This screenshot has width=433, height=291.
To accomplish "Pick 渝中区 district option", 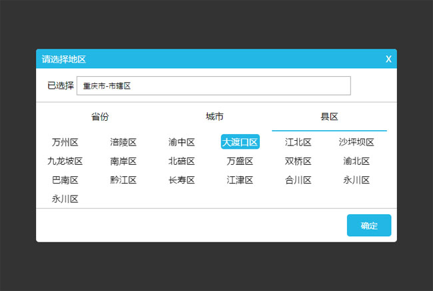I will coord(182,142).
